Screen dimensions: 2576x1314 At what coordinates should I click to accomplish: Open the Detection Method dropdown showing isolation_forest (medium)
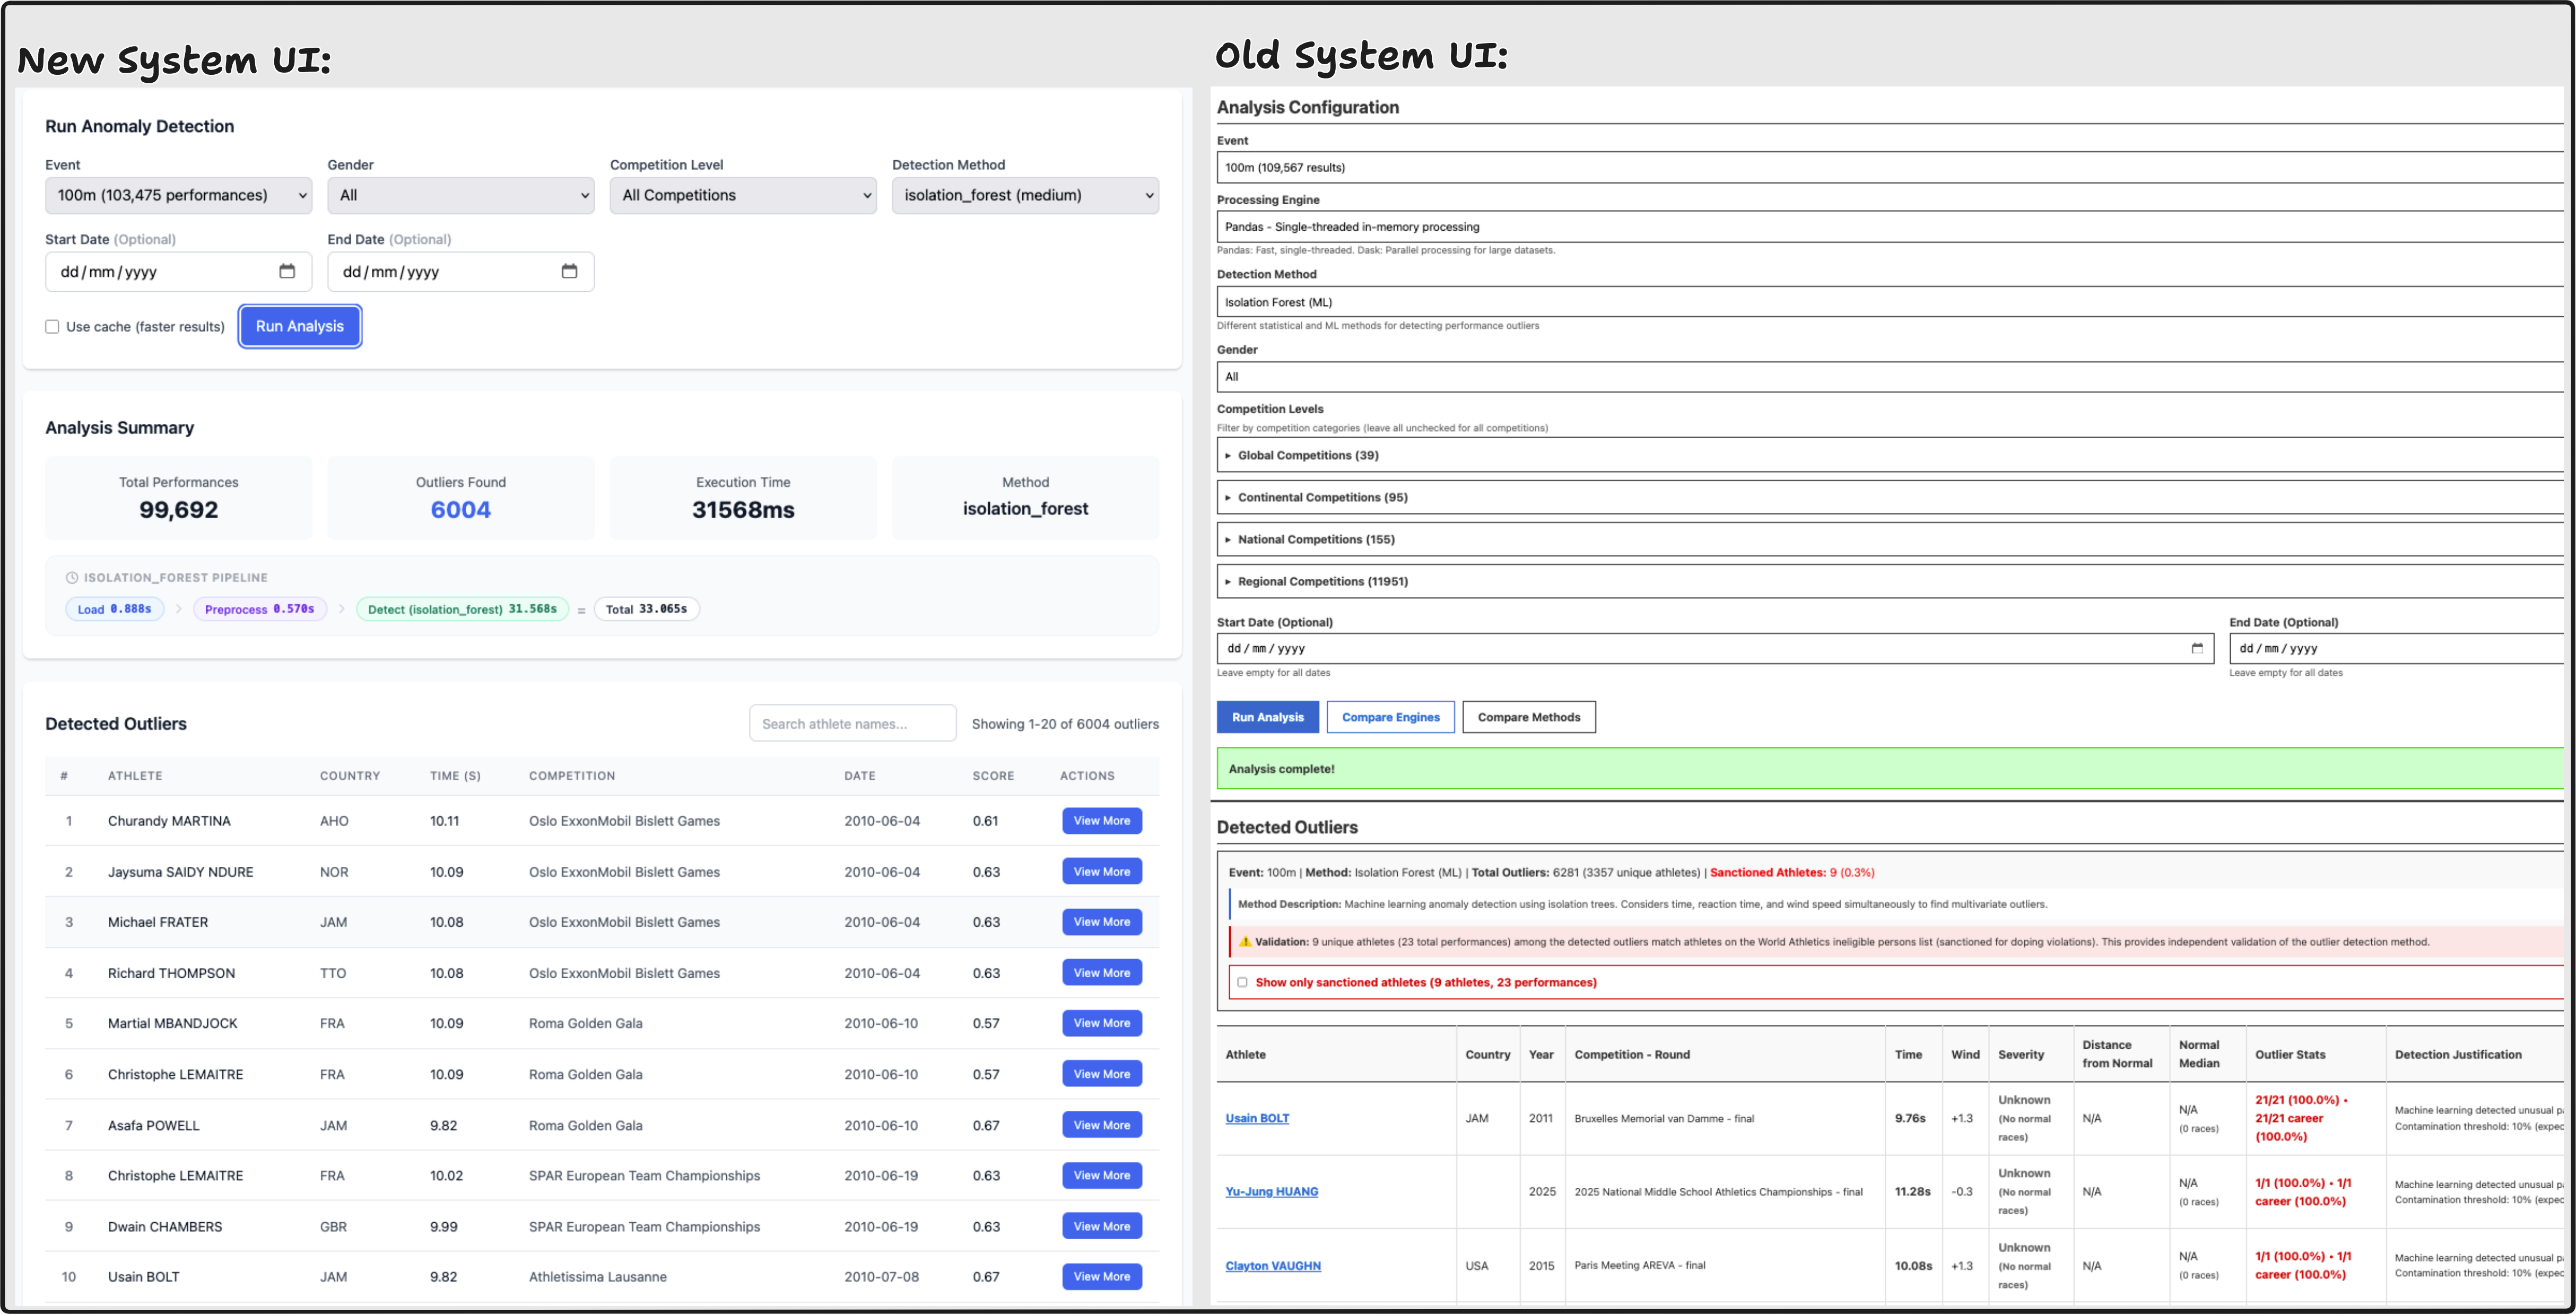point(1025,195)
